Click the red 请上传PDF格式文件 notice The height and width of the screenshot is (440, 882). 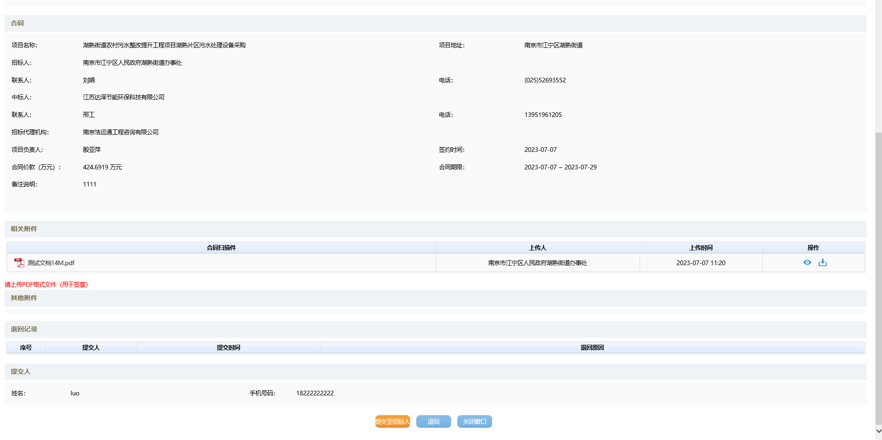46,284
